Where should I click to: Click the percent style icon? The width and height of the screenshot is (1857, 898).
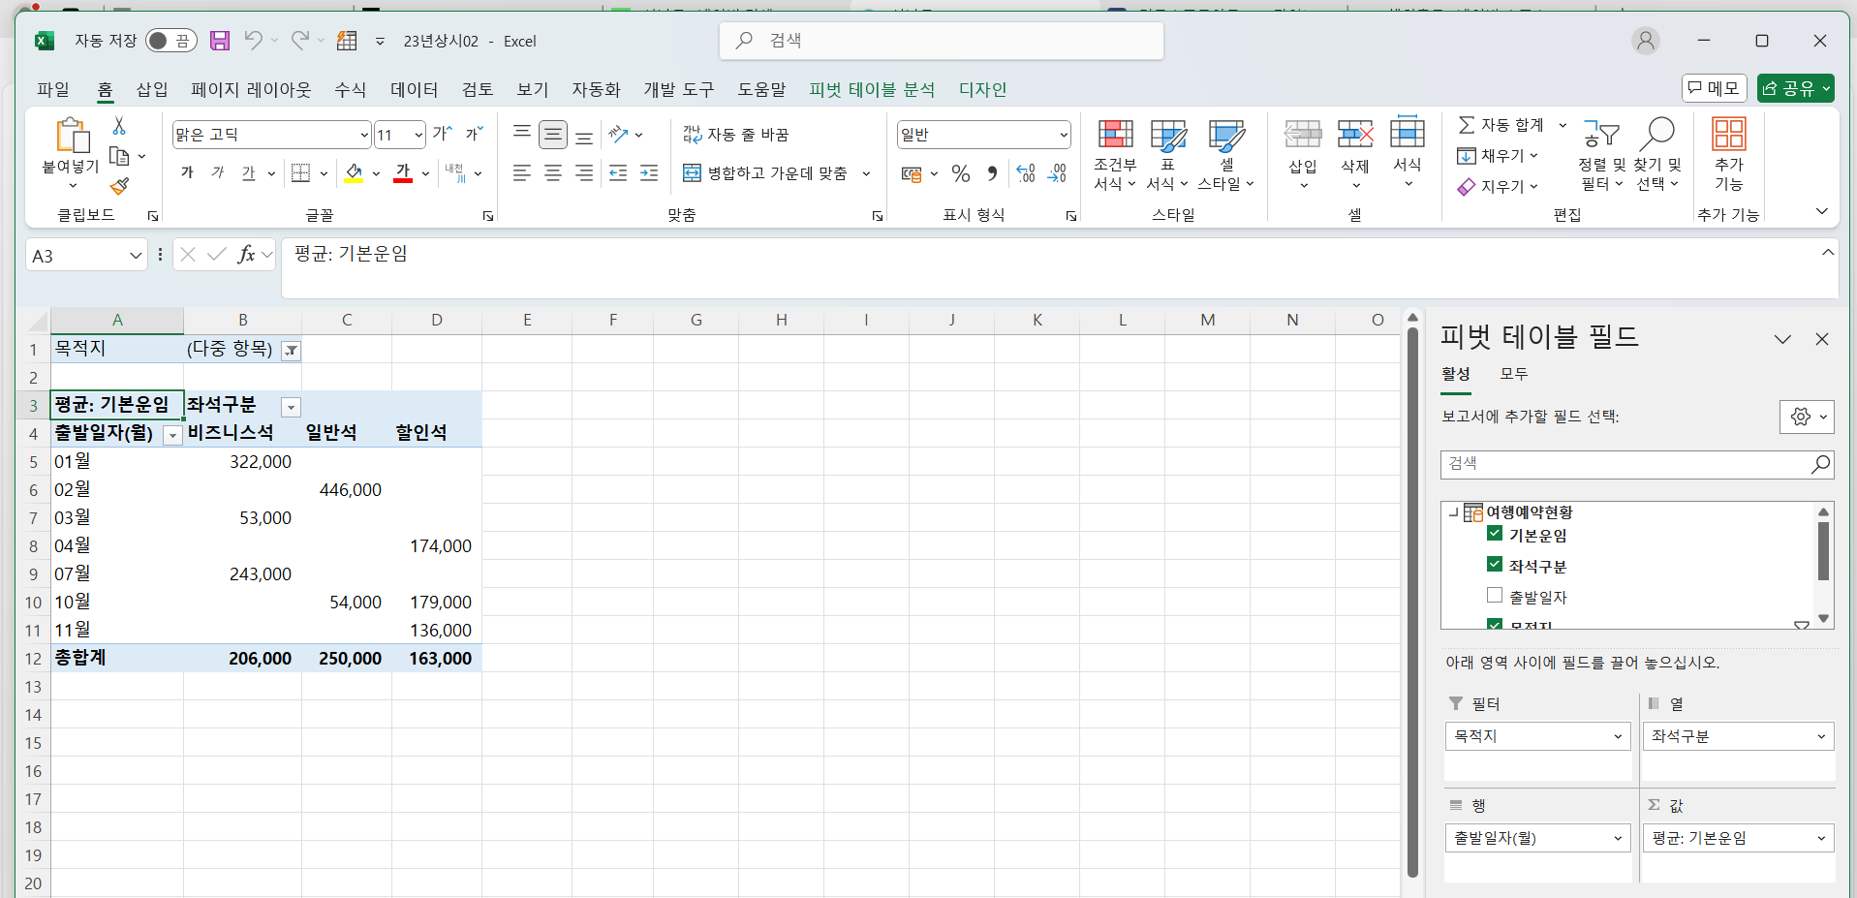point(960,173)
